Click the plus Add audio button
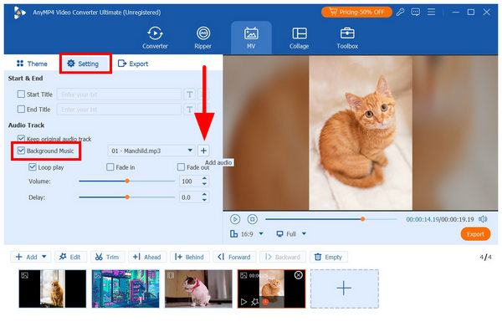Screen dimensions: 502x327 tap(203, 151)
